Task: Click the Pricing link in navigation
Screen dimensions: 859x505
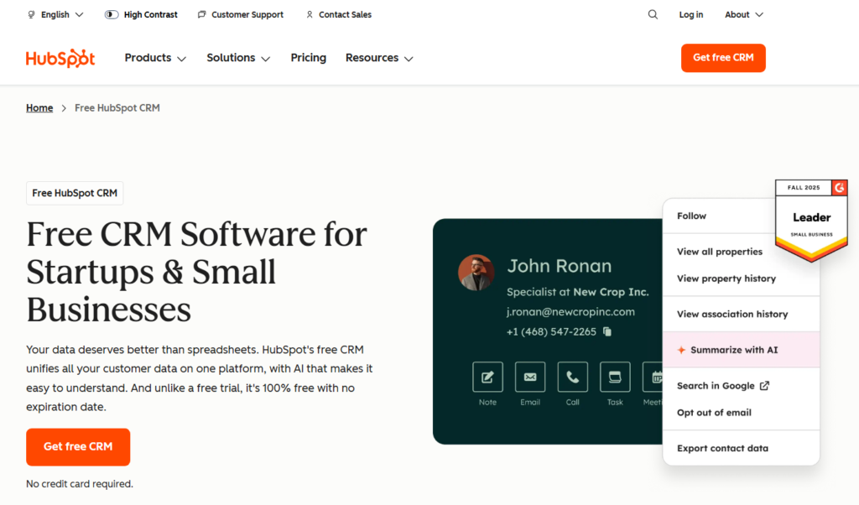Action: [308, 58]
